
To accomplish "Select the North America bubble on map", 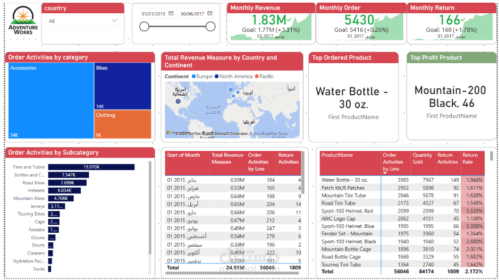I will point(178,101).
